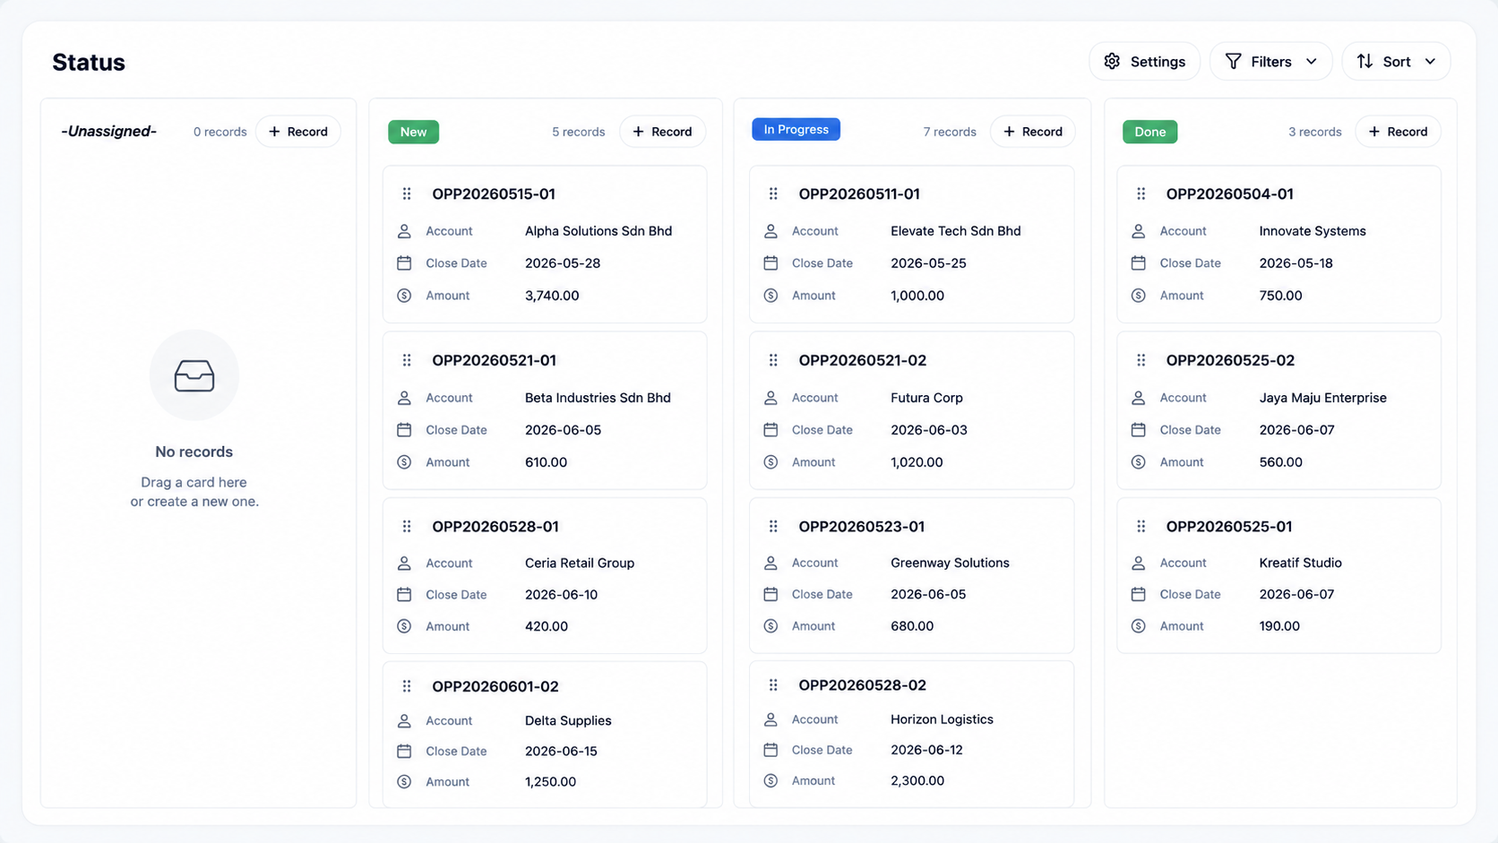The image size is (1498, 843).
Task: Click dollar icon beside 1,250.00
Action: pos(404,782)
